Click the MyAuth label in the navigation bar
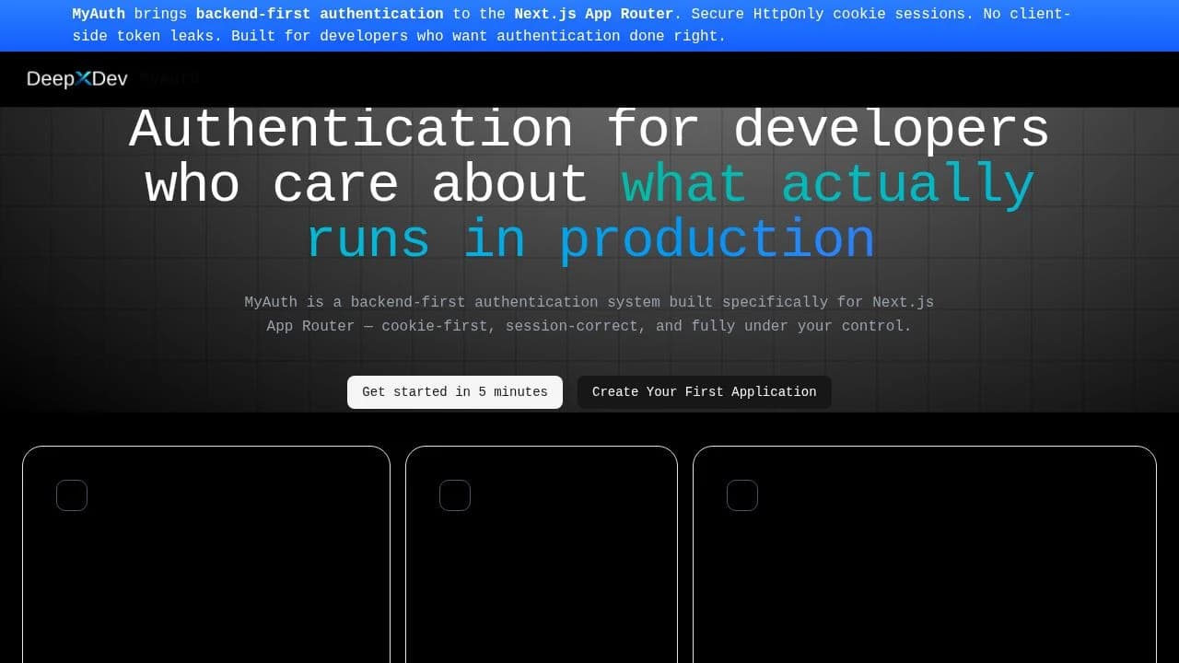The width and height of the screenshot is (1179, 663). click(169, 78)
